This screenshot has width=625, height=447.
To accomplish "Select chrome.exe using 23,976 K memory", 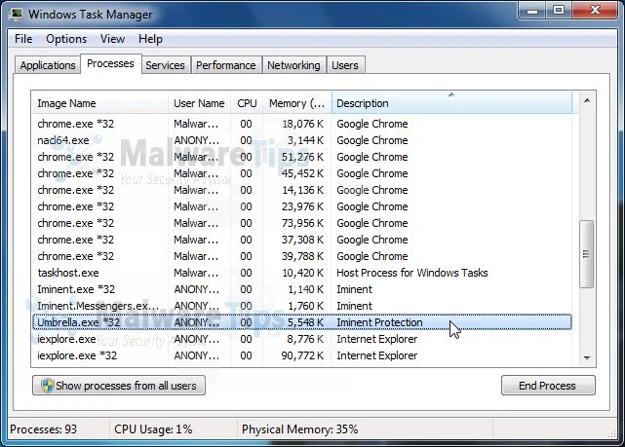I will (302, 206).
